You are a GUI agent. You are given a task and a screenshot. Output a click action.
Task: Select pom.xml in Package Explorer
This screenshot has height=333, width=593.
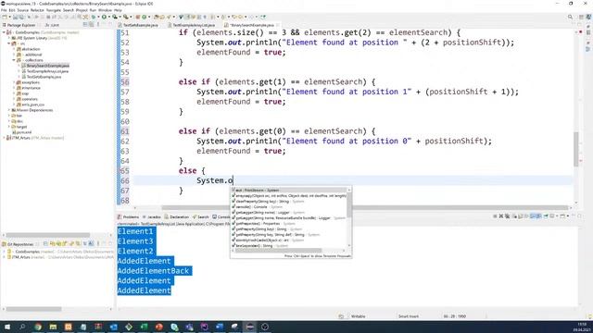pyautogui.click(x=23, y=132)
